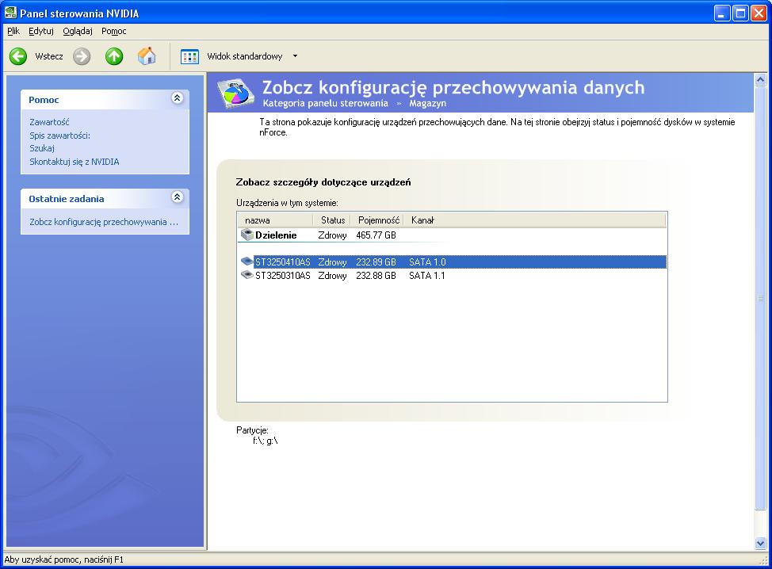Sort by the Pojemność column header
Image resolution: width=772 pixels, height=569 pixels.
(x=377, y=220)
